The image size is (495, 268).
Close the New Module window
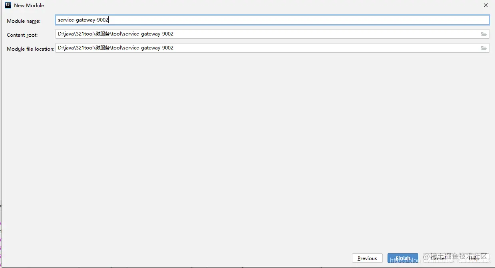[485, 5]
